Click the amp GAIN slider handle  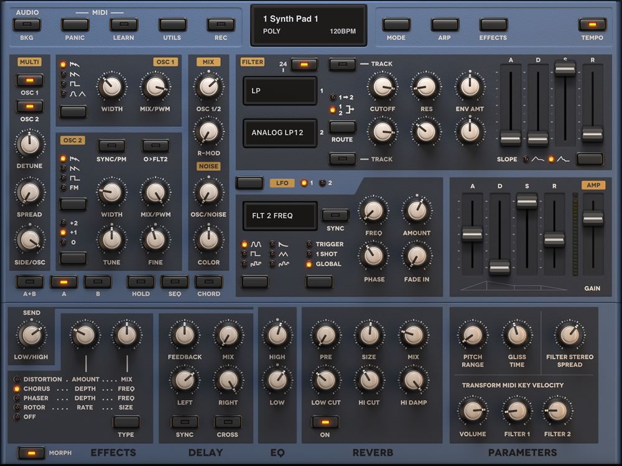pos(593,218)
